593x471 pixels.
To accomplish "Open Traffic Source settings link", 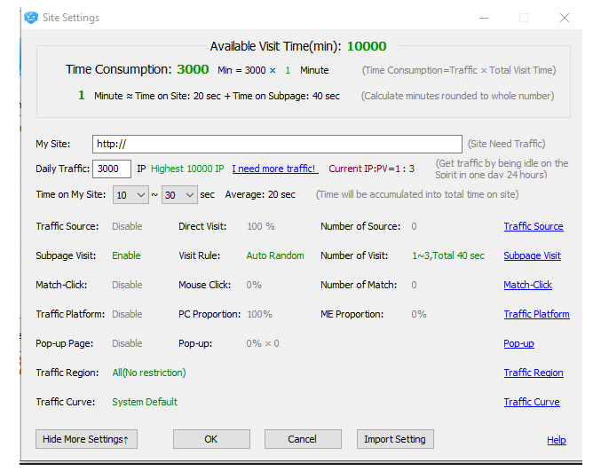I will [534, 226].
